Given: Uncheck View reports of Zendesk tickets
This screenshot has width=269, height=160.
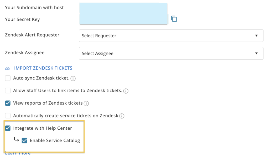Looking at the screenshot, I should coord(8,103).
